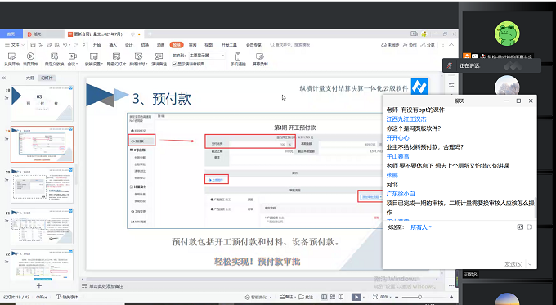The height and width of the screenshot is (305, 556).
Task: Click the 演讲备注 (speaker notes) icon
Action: pyautogui.click(x=159, y=56)
